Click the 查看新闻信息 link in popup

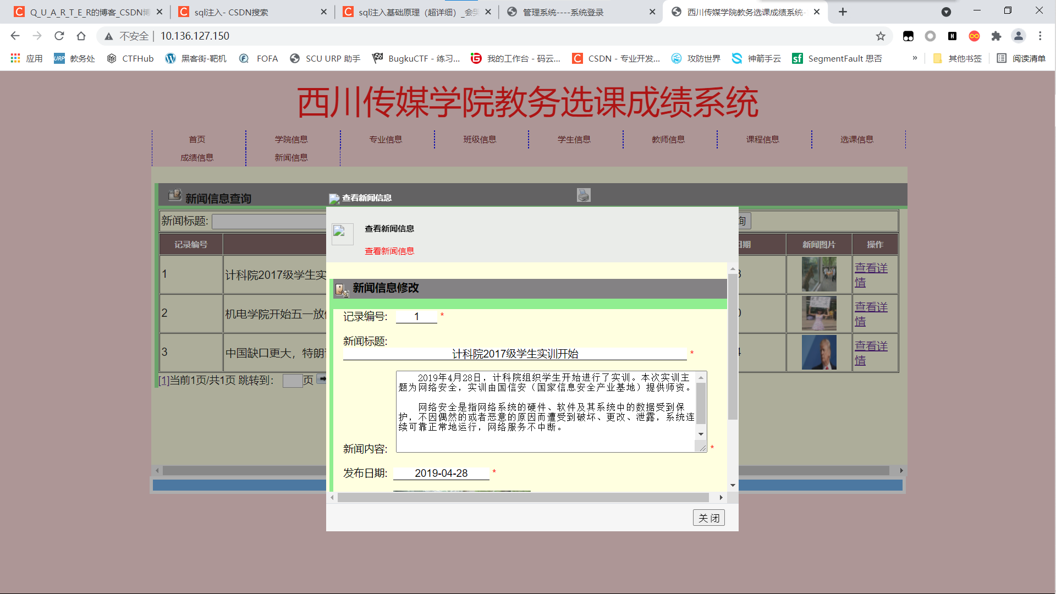point(390,250)
